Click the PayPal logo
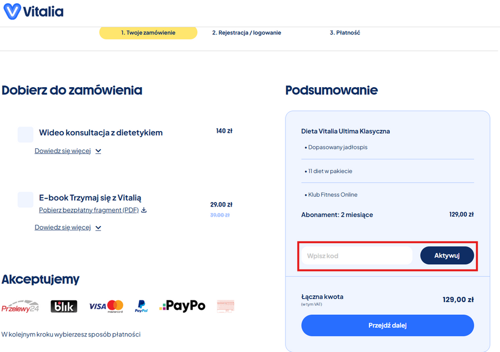The image size is (500, 352). [141, 306]
